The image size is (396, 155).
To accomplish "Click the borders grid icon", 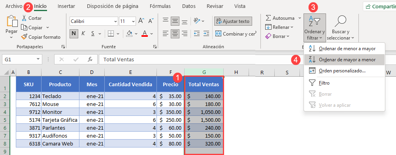I will [x=111, y=33].
